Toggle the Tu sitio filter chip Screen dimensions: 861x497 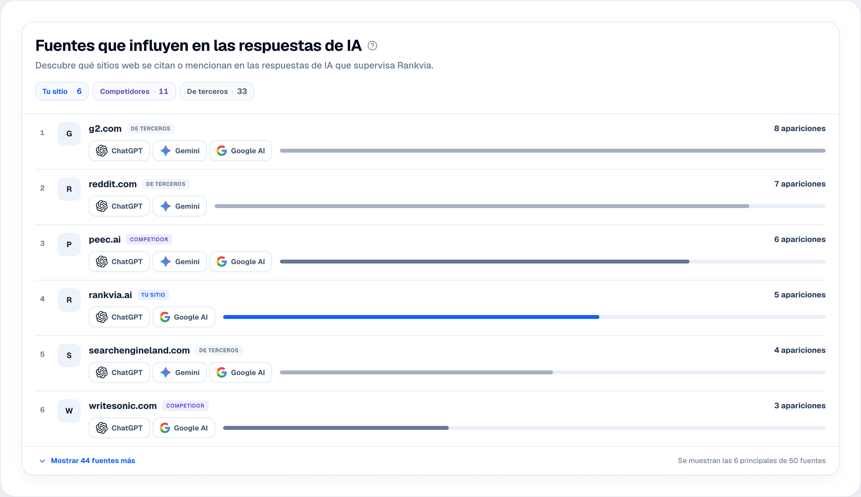pos(62,92)
